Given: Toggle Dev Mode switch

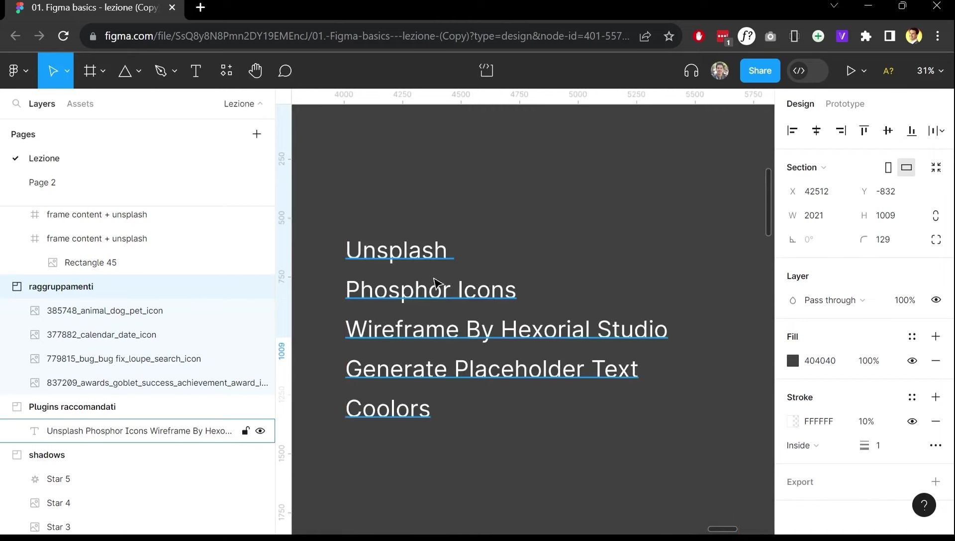Looking at the screenshot, I should [x=808, y=71].
